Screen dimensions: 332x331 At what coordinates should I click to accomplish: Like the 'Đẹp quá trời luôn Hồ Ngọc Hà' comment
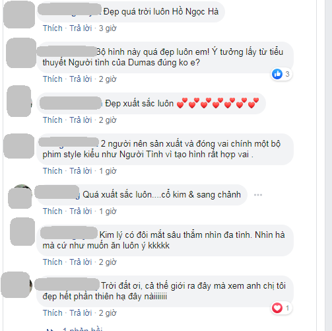coord(53,28)
